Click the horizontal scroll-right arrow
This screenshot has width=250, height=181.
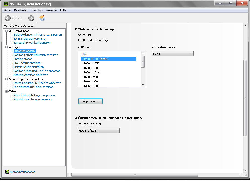point(241,175)
